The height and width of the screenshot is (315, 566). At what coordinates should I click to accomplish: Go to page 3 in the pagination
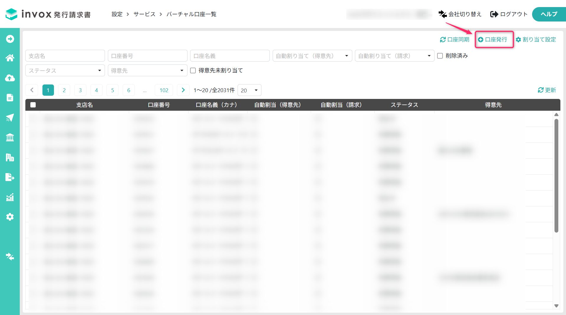80,90
